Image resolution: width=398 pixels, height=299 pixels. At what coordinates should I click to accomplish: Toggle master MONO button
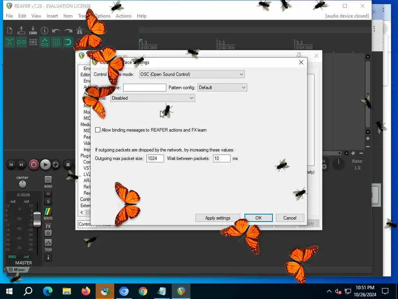click(48, 180)
